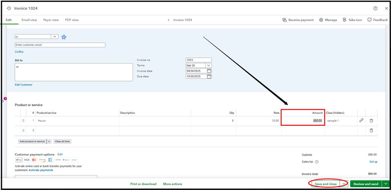Click the Invoice date field
Image resolution: width=391 pixels, height=190 pixels.
196,71
